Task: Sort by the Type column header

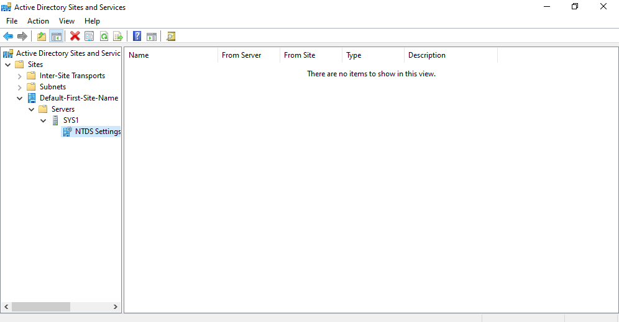Action: [373, 55]
